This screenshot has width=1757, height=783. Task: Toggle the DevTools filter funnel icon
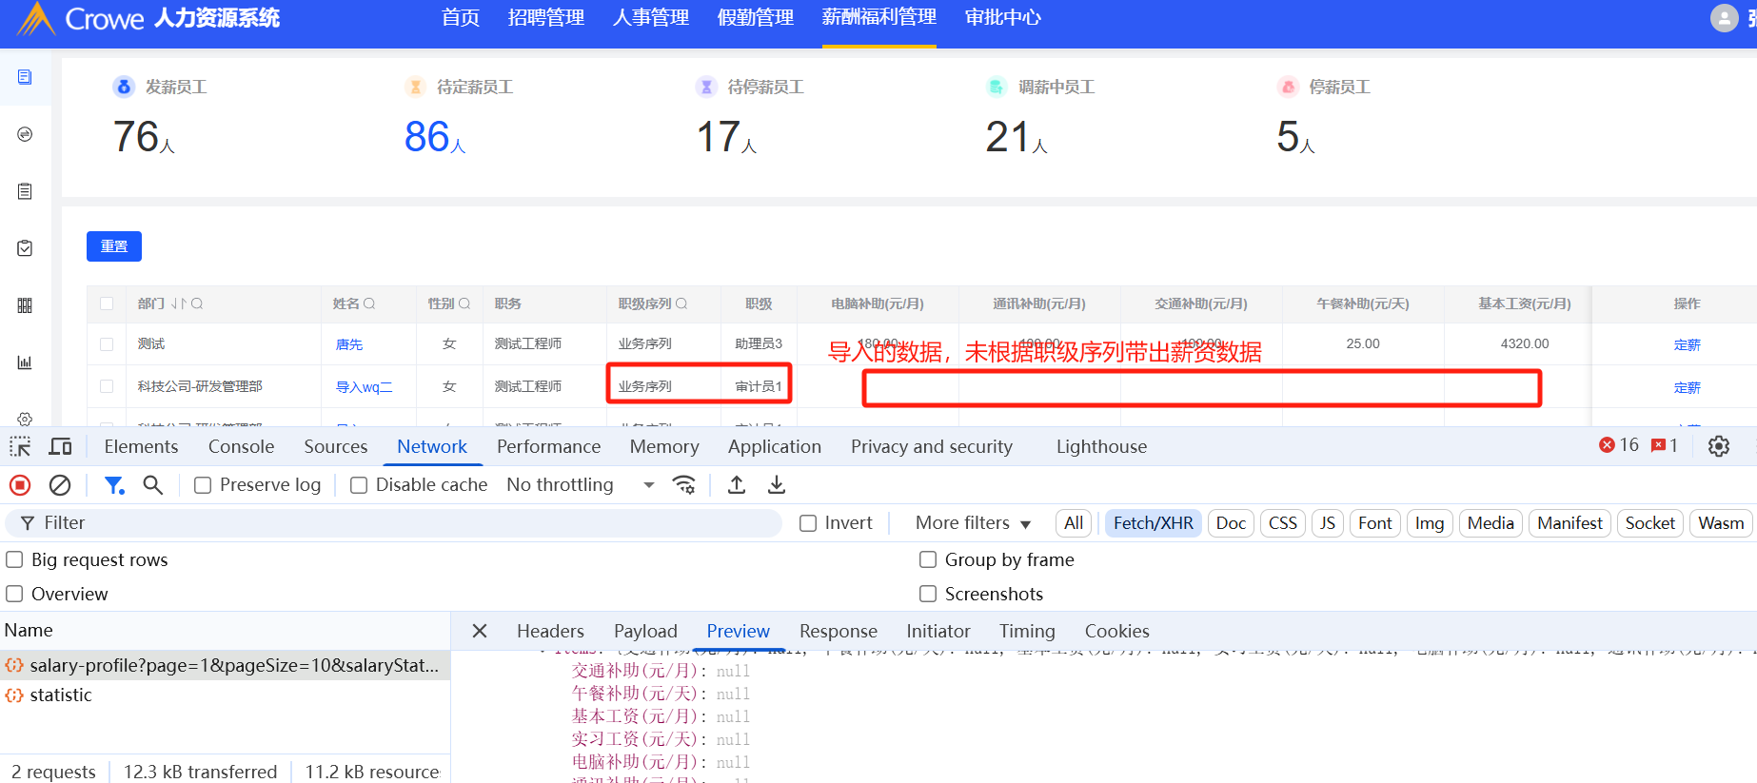[114, 485]
